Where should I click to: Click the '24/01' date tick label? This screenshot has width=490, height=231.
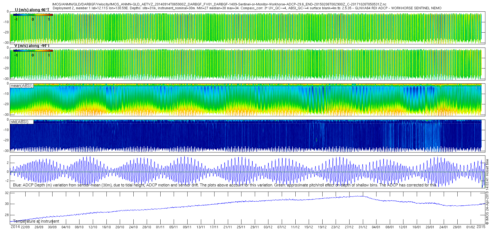pyautogui.click(x=444, y=227)
